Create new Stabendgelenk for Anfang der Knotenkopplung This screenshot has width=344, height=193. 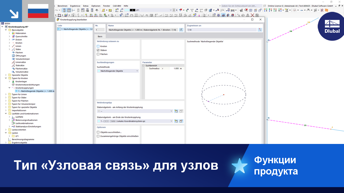(x=176, y=111)
